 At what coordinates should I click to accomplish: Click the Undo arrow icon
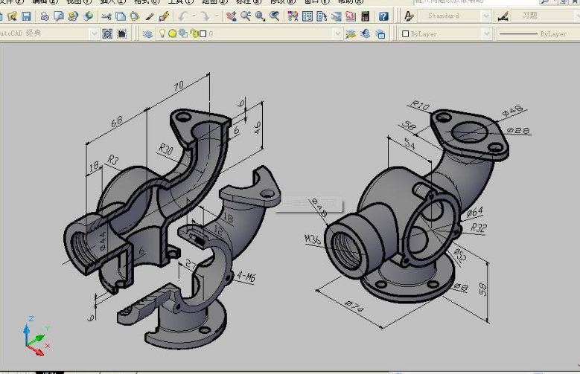(x=184, y=16)
